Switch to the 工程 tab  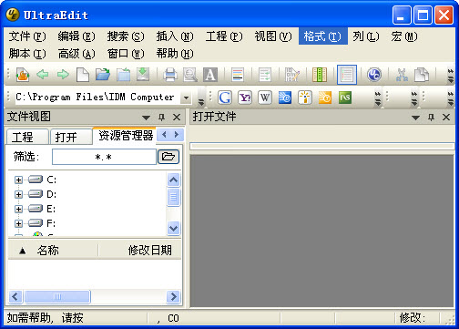(x=27, y=137)
